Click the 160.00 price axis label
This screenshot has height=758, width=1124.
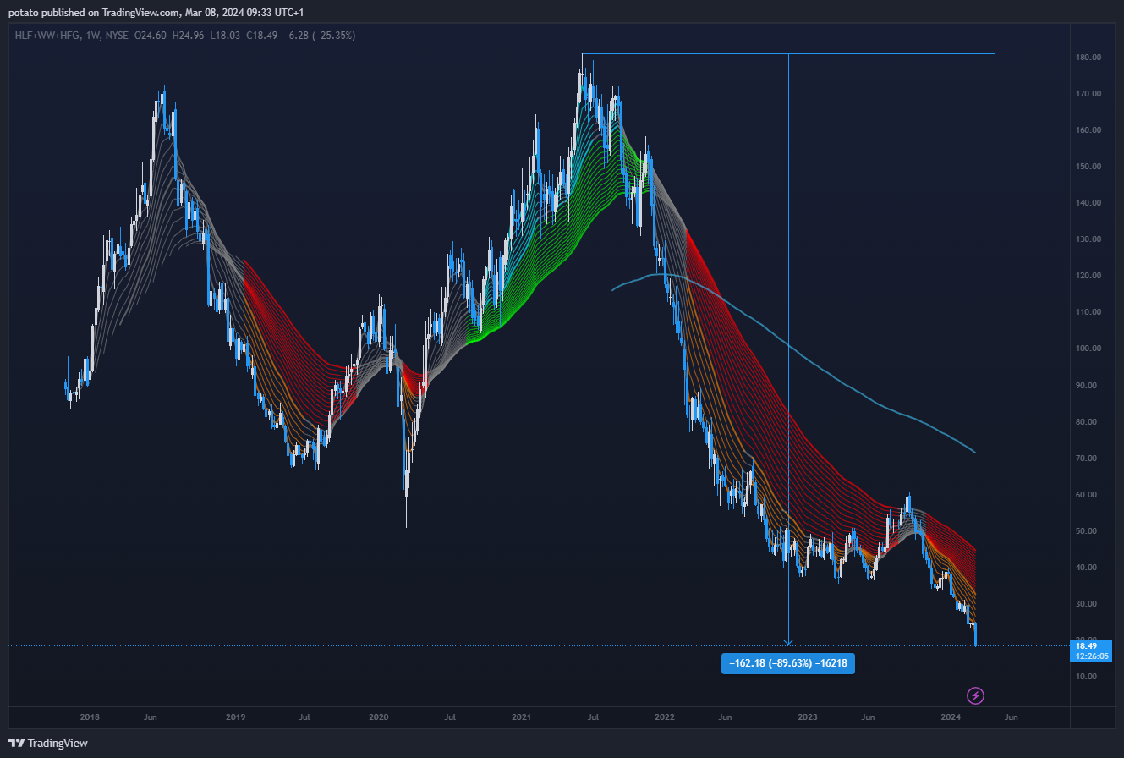(x=1088, y=130)
